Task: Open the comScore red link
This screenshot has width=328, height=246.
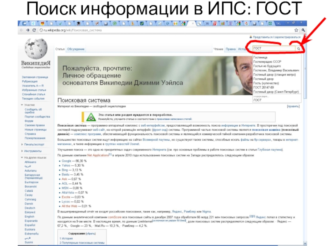Action: [x=115, y=217]
